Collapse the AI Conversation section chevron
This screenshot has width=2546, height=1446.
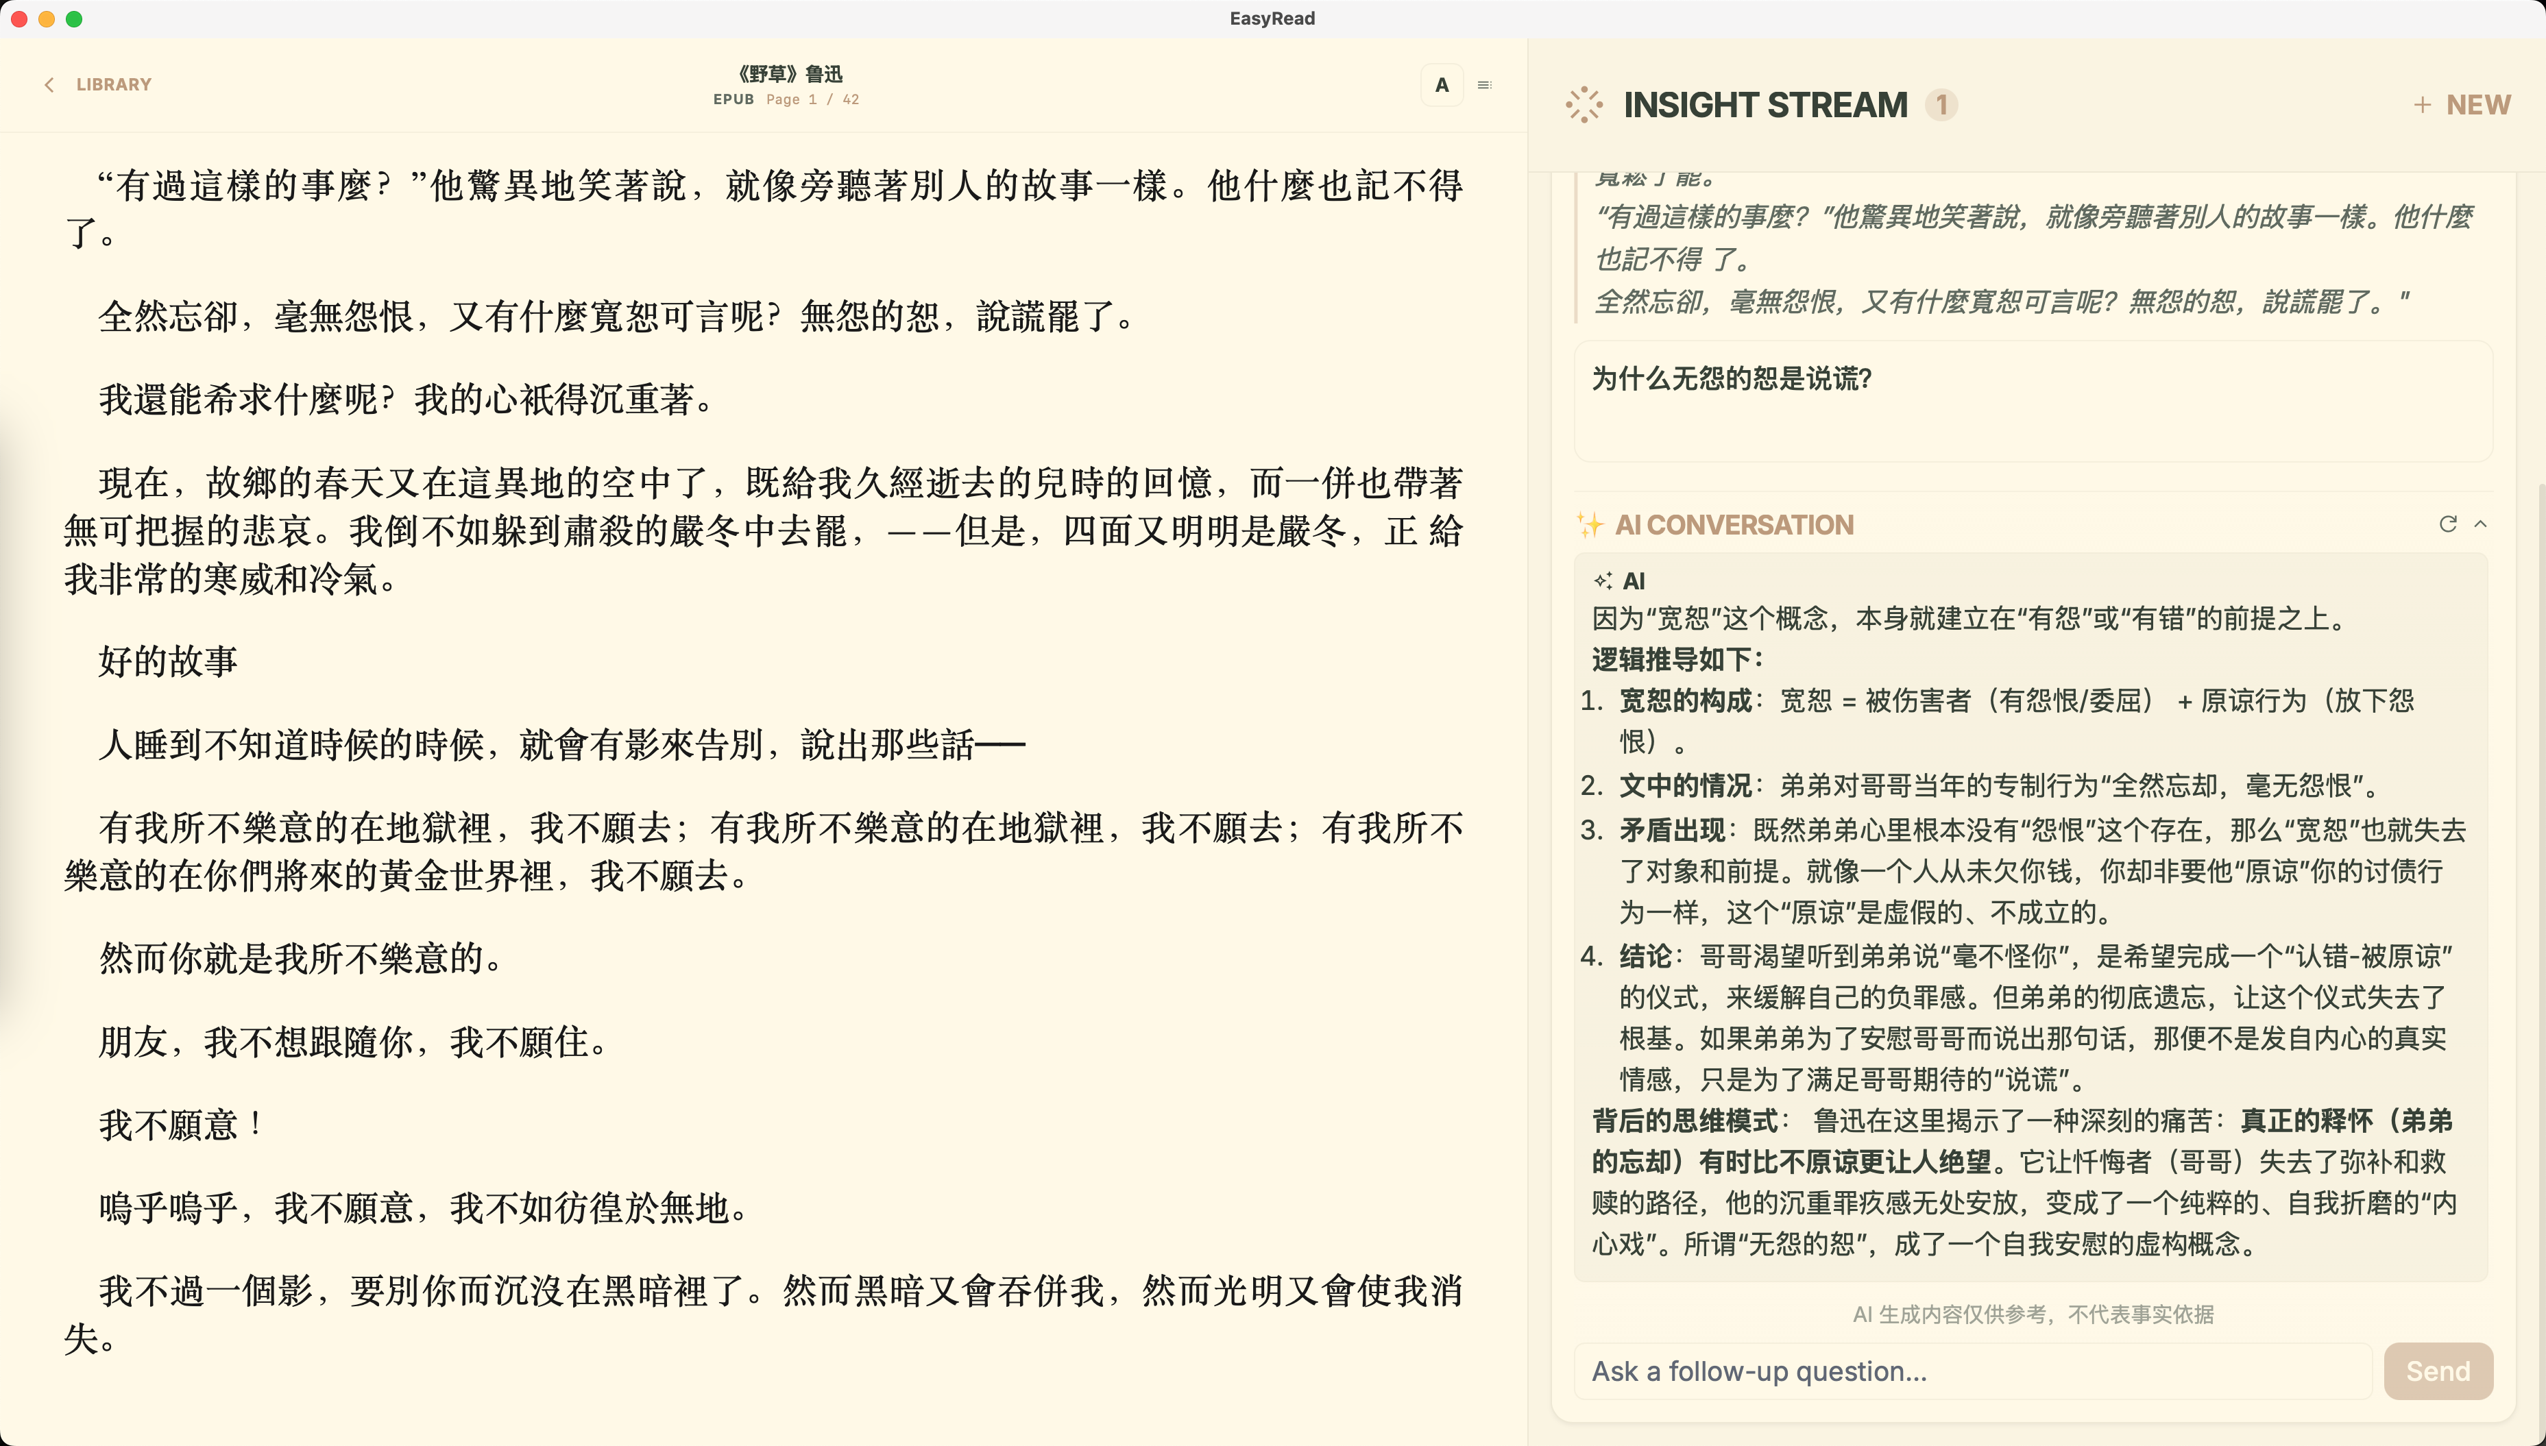point(2480,524)
